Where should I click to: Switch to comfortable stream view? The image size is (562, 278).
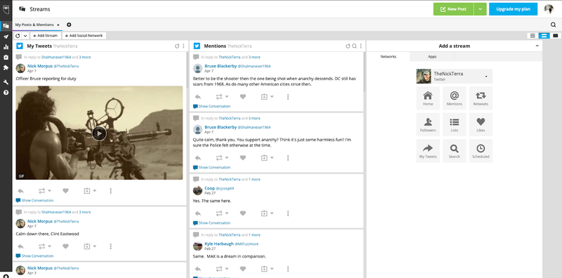(x=556, y=36)
